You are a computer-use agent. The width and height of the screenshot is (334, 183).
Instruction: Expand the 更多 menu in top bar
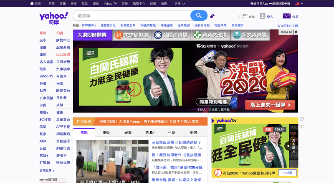[180, 4]
